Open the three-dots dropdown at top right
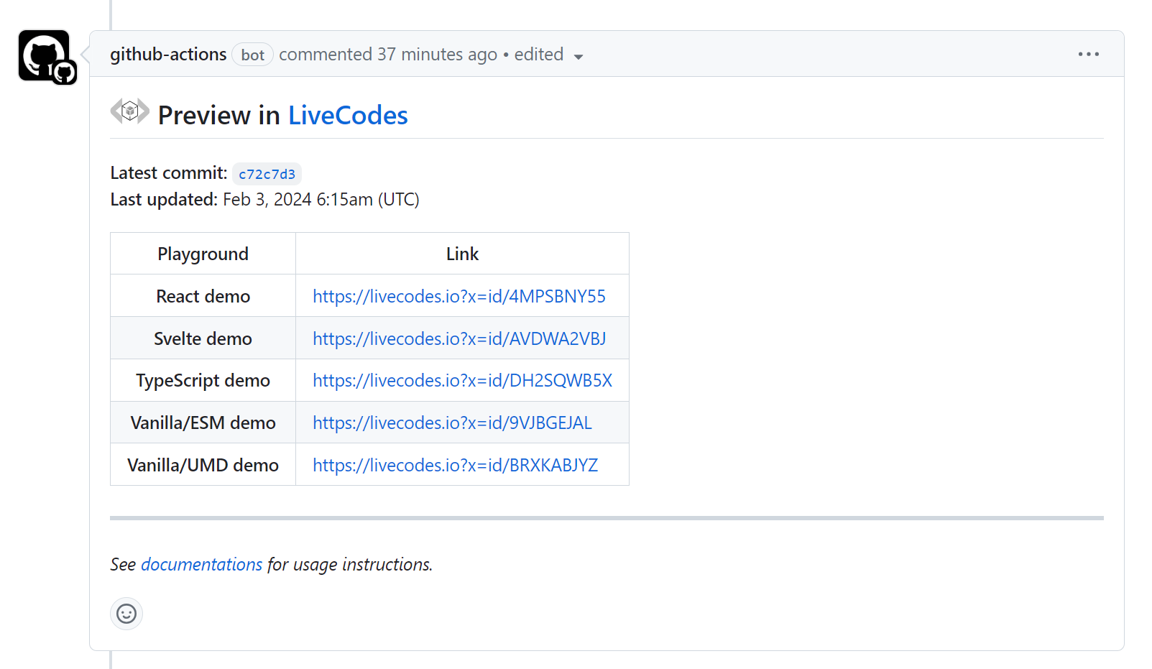The image size is (1152, 669). pos(1089,54)
